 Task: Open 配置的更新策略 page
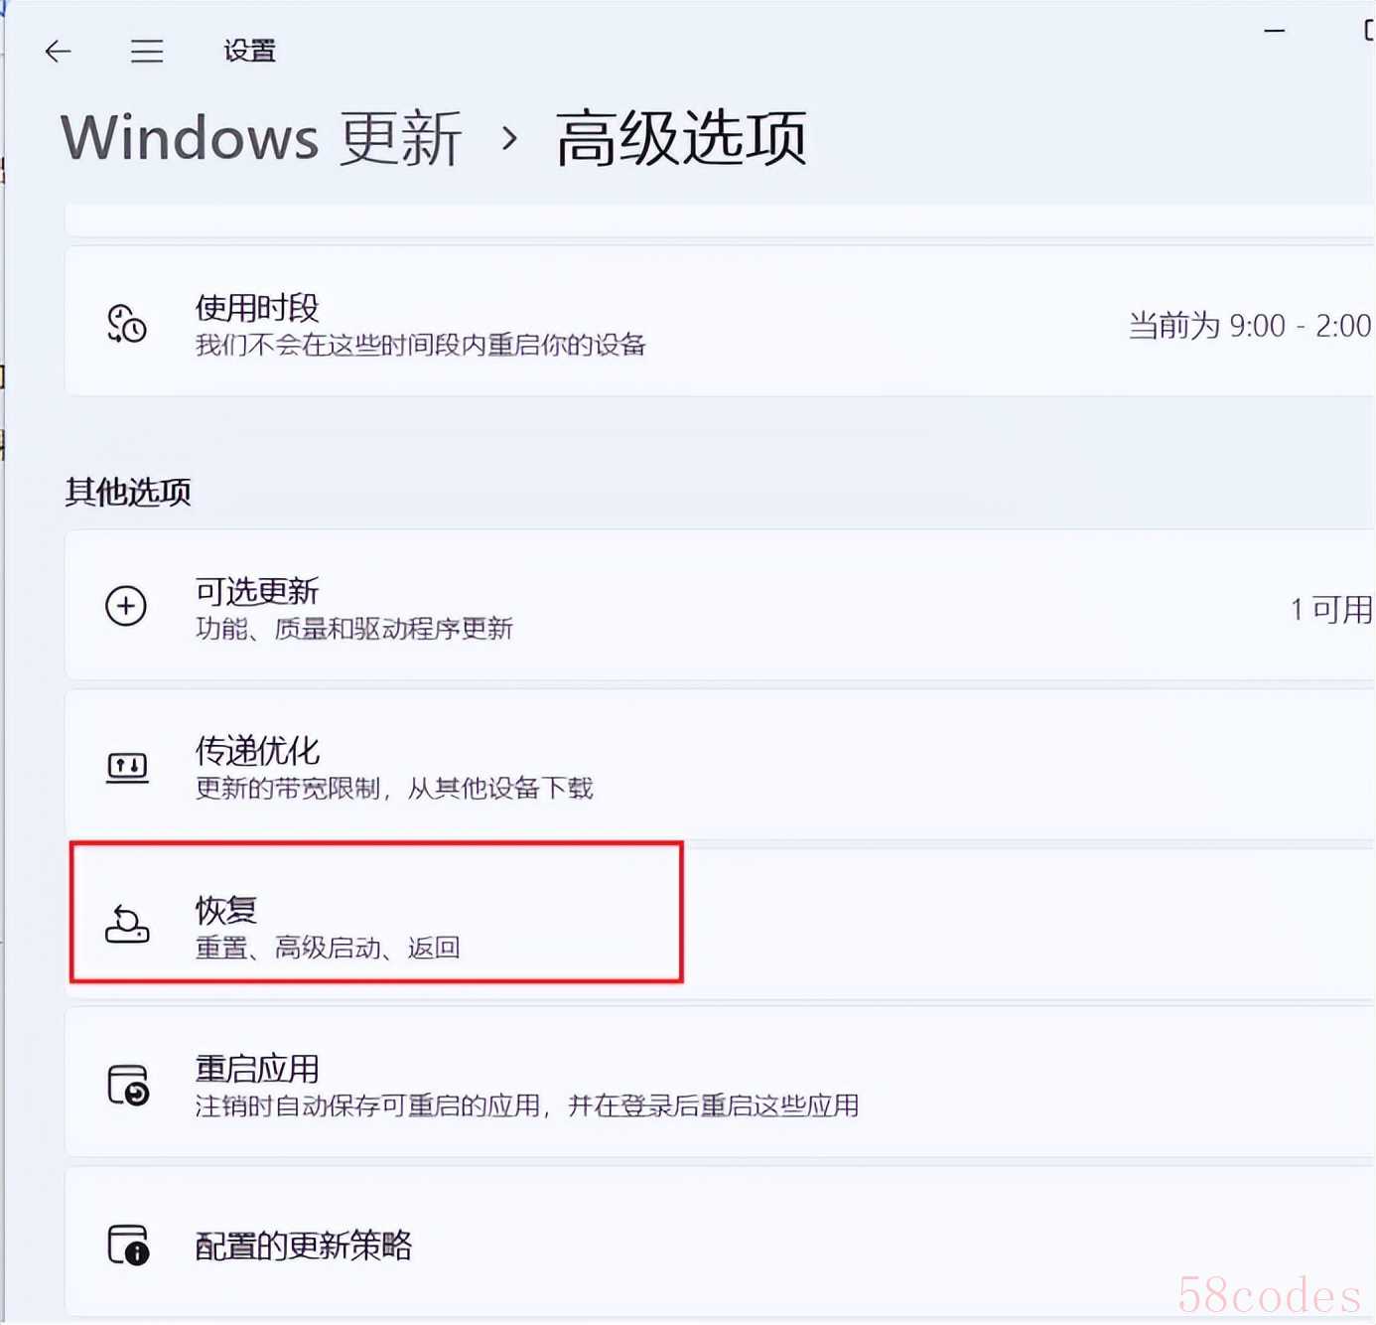click(x=720, y=1243)
